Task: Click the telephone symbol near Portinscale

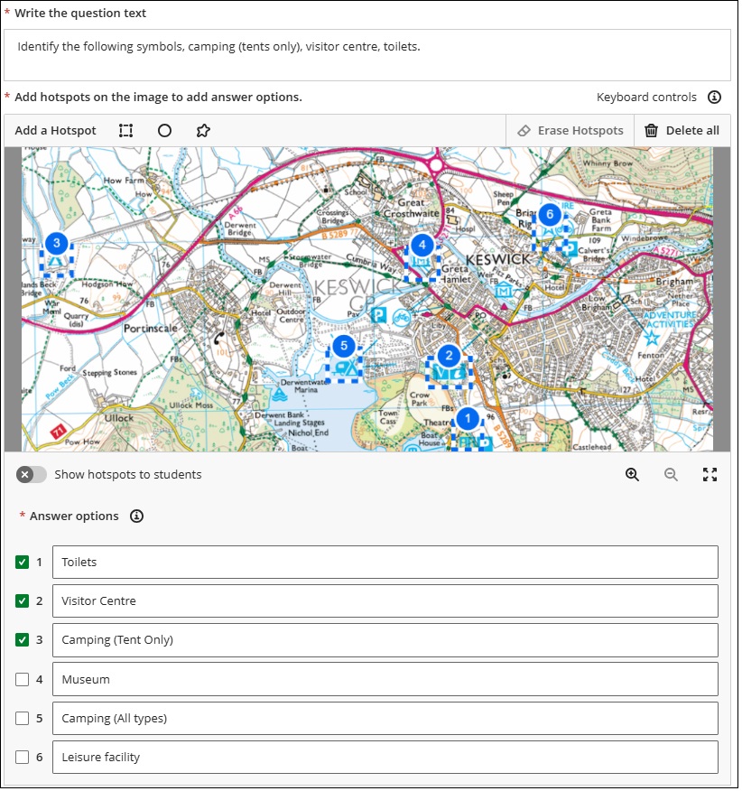Action: pyautogui.click(x=219, y=339)
